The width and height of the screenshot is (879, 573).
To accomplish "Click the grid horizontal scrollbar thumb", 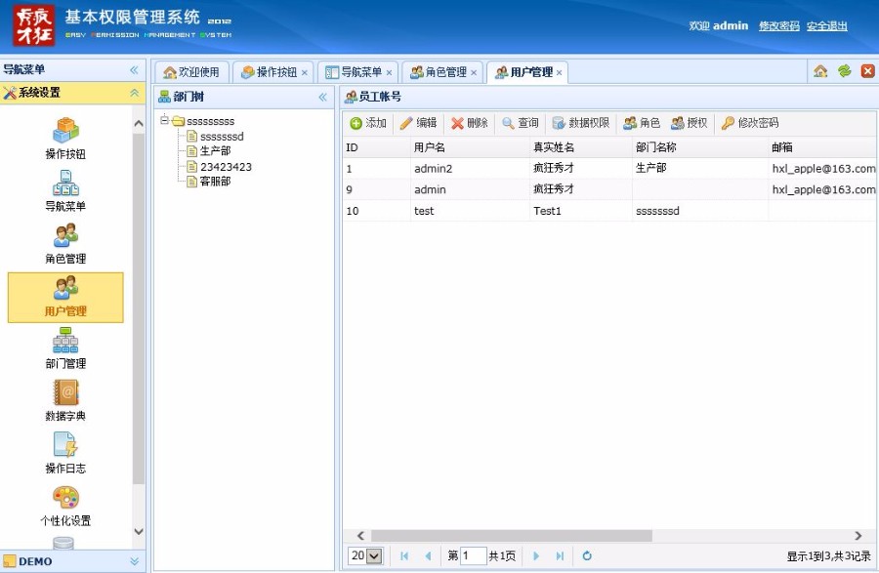I will point(511,536).
